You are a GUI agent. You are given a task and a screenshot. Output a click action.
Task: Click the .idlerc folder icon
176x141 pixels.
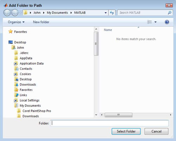click(16, 53)
